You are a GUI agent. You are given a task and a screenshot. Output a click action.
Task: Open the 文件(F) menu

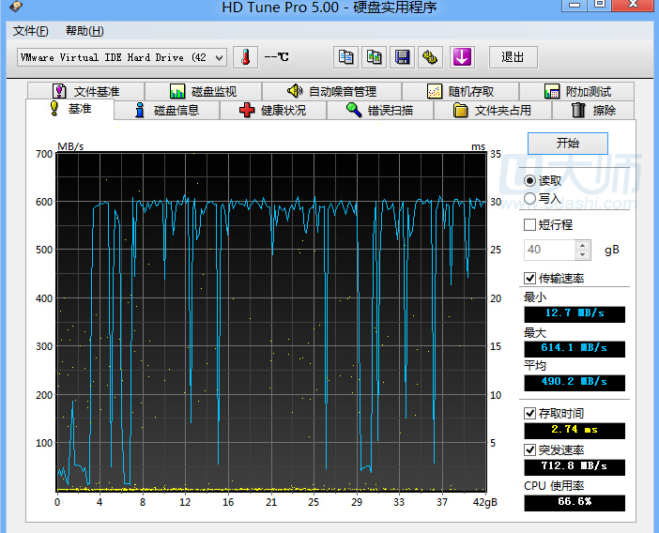[31, 31]
